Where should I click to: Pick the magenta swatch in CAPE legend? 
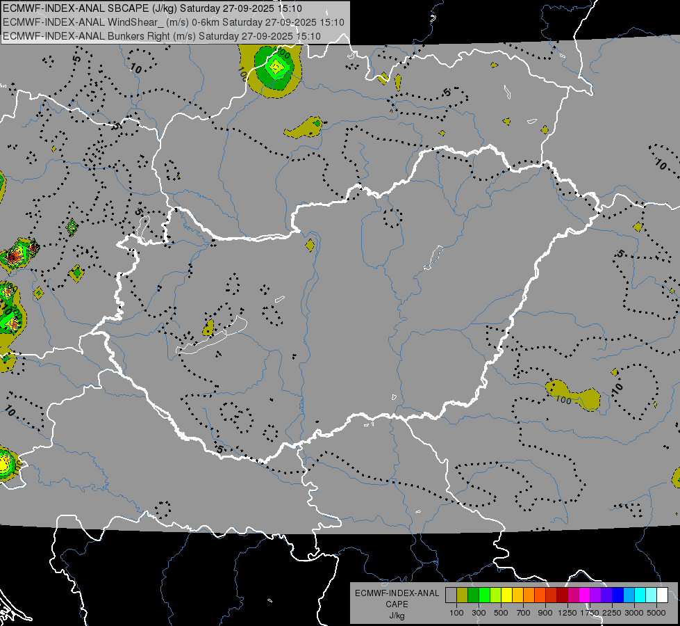point(585,595)
